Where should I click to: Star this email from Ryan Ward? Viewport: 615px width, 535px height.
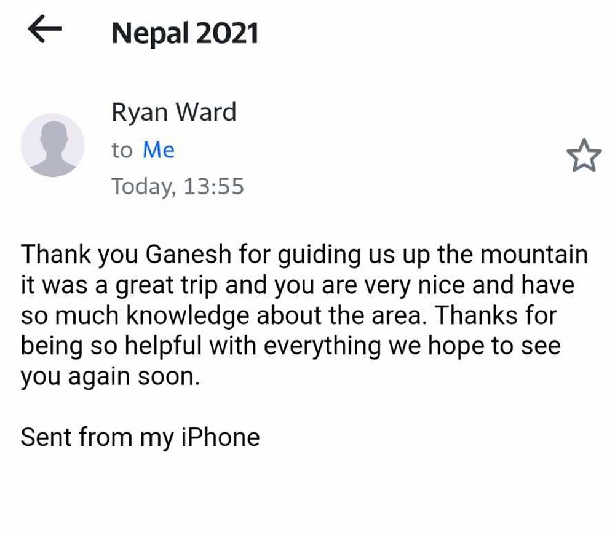582,156
